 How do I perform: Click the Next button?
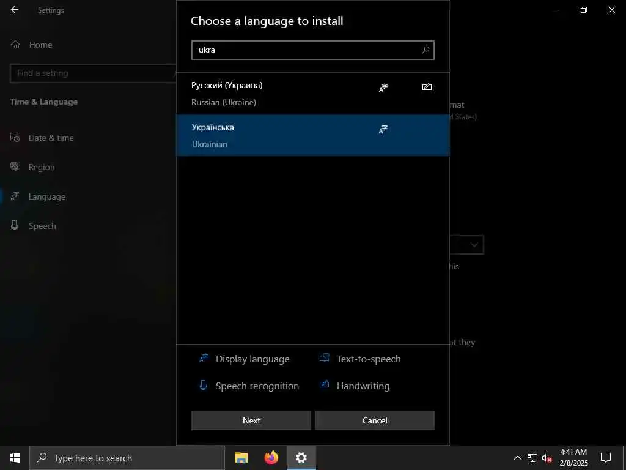point(251,420)
